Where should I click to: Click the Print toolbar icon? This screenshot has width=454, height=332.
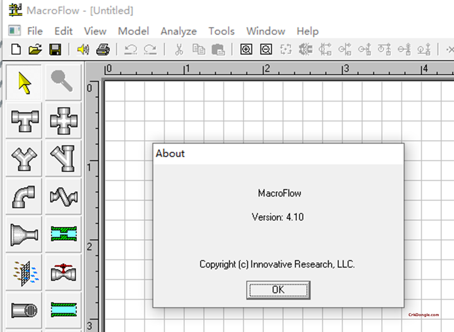[102, 50]
